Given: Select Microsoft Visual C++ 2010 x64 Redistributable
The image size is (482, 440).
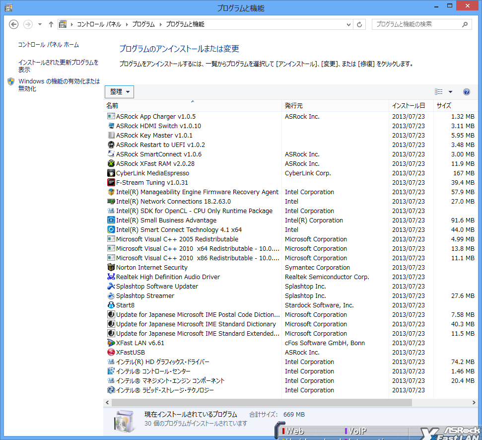Looking at the screenshot, I should [x=290, y=248].
